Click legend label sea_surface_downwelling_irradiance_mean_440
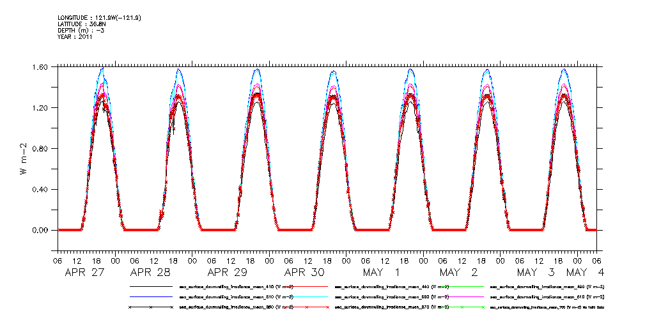Viewport: 645px width, 322px height. pos(392,286)
